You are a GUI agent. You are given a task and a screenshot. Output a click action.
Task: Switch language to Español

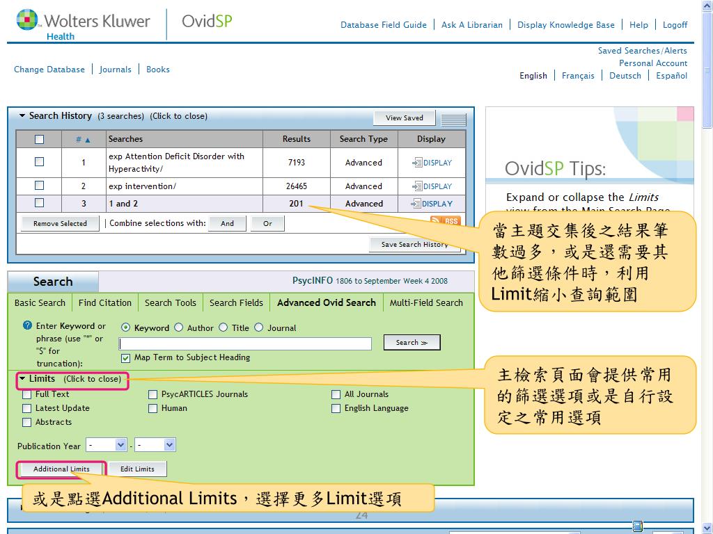click(x=672, y=76)
